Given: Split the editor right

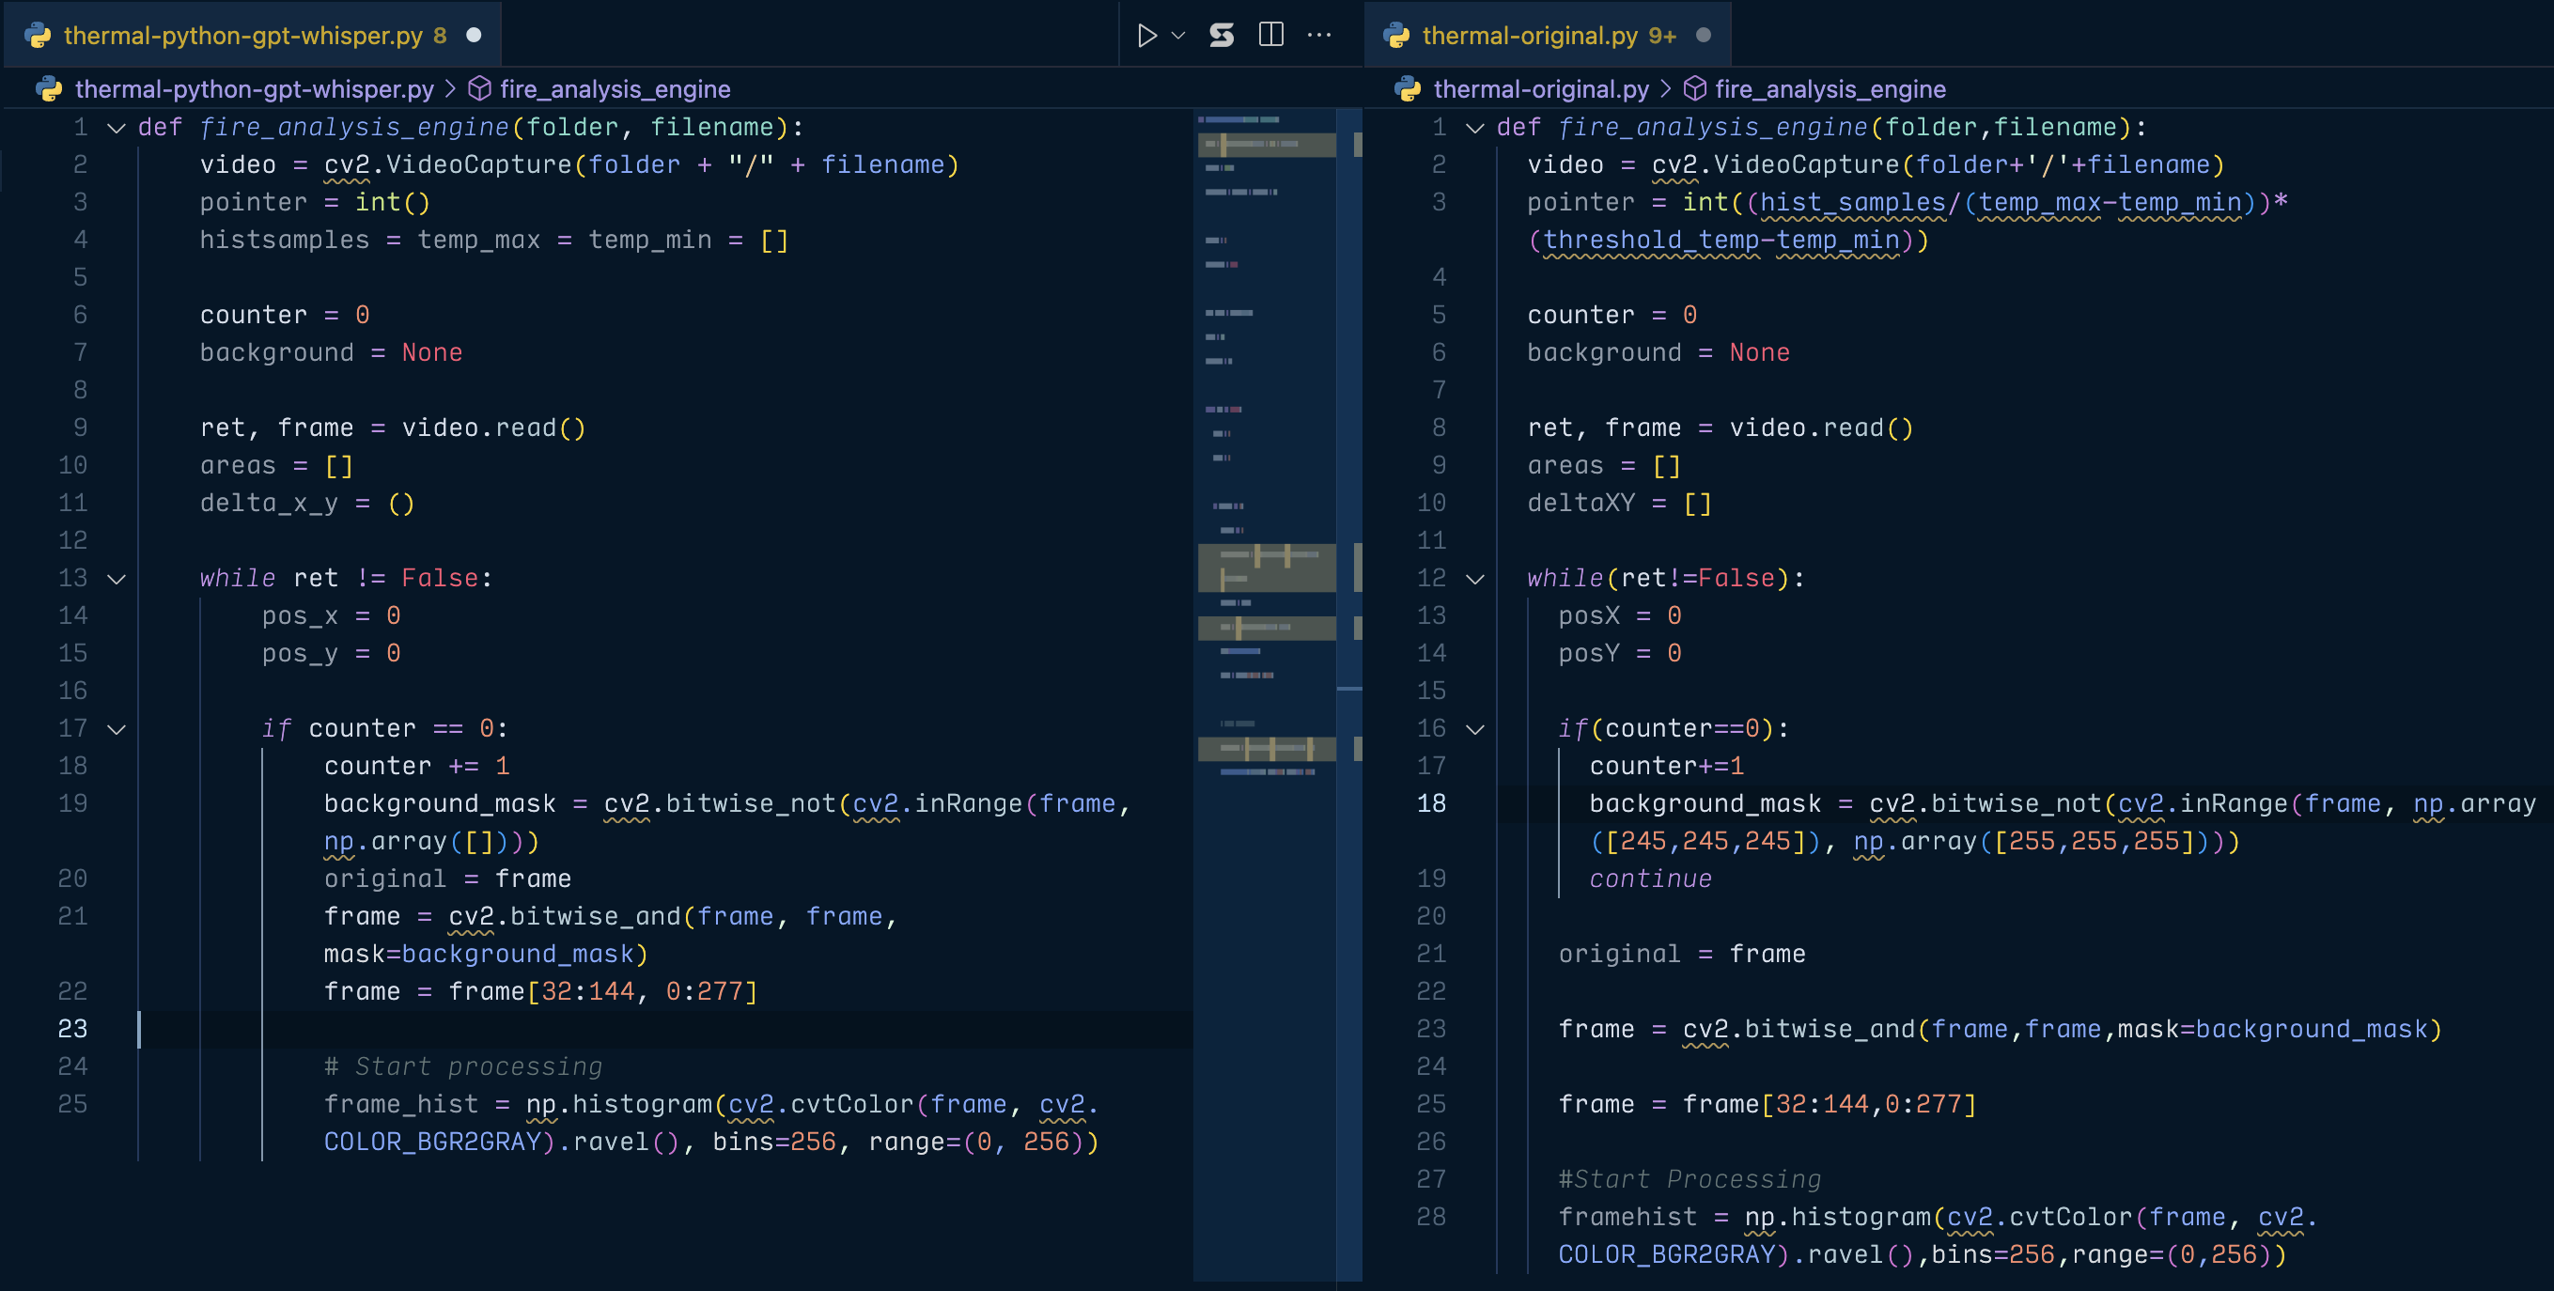Looking at the screenshot, I should 1271,35.
